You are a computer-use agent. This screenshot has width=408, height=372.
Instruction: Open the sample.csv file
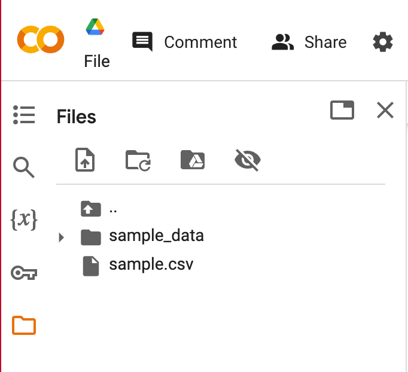151,264
